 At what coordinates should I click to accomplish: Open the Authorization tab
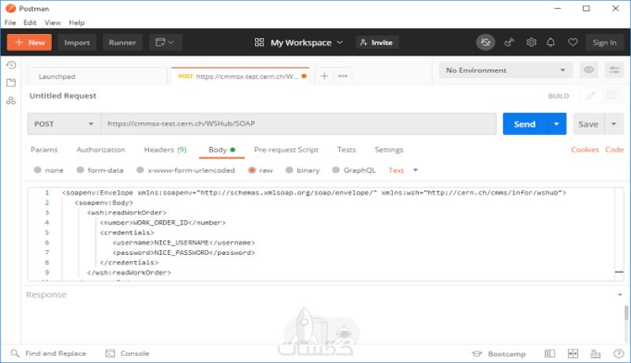click(x=101, y=149)
